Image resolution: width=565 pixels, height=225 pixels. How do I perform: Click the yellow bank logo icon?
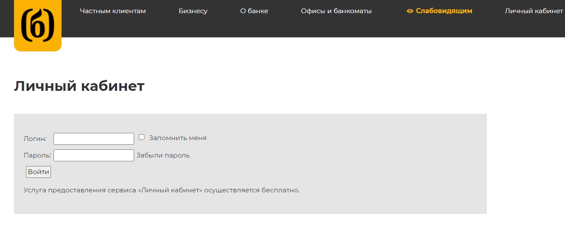coord(38,26)
